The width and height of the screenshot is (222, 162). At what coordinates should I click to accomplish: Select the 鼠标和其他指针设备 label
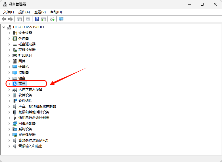(x=34, y=112)
